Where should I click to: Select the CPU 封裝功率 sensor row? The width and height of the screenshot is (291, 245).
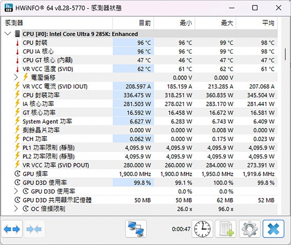[41, 95]
